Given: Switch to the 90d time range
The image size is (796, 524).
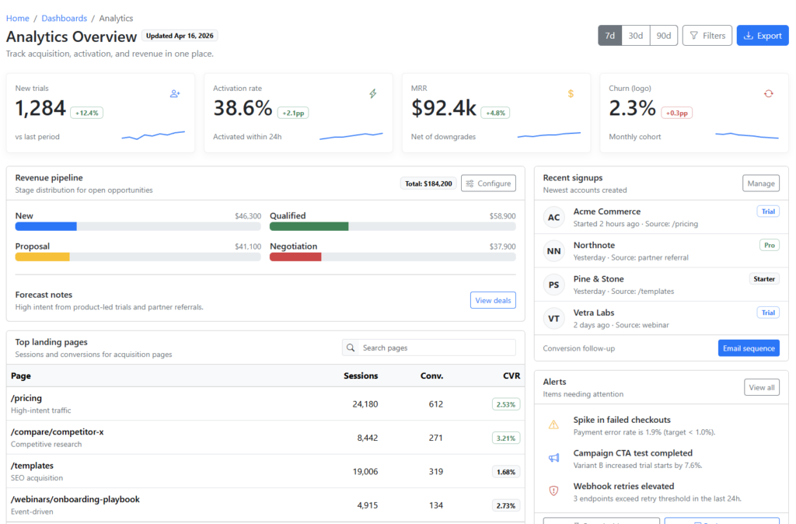Looking at the screenshot, I should click(663, 36).
